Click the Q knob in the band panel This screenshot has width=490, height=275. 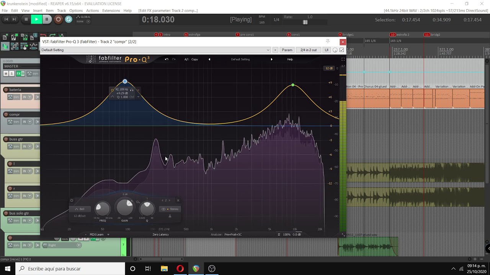coord(147,209)
